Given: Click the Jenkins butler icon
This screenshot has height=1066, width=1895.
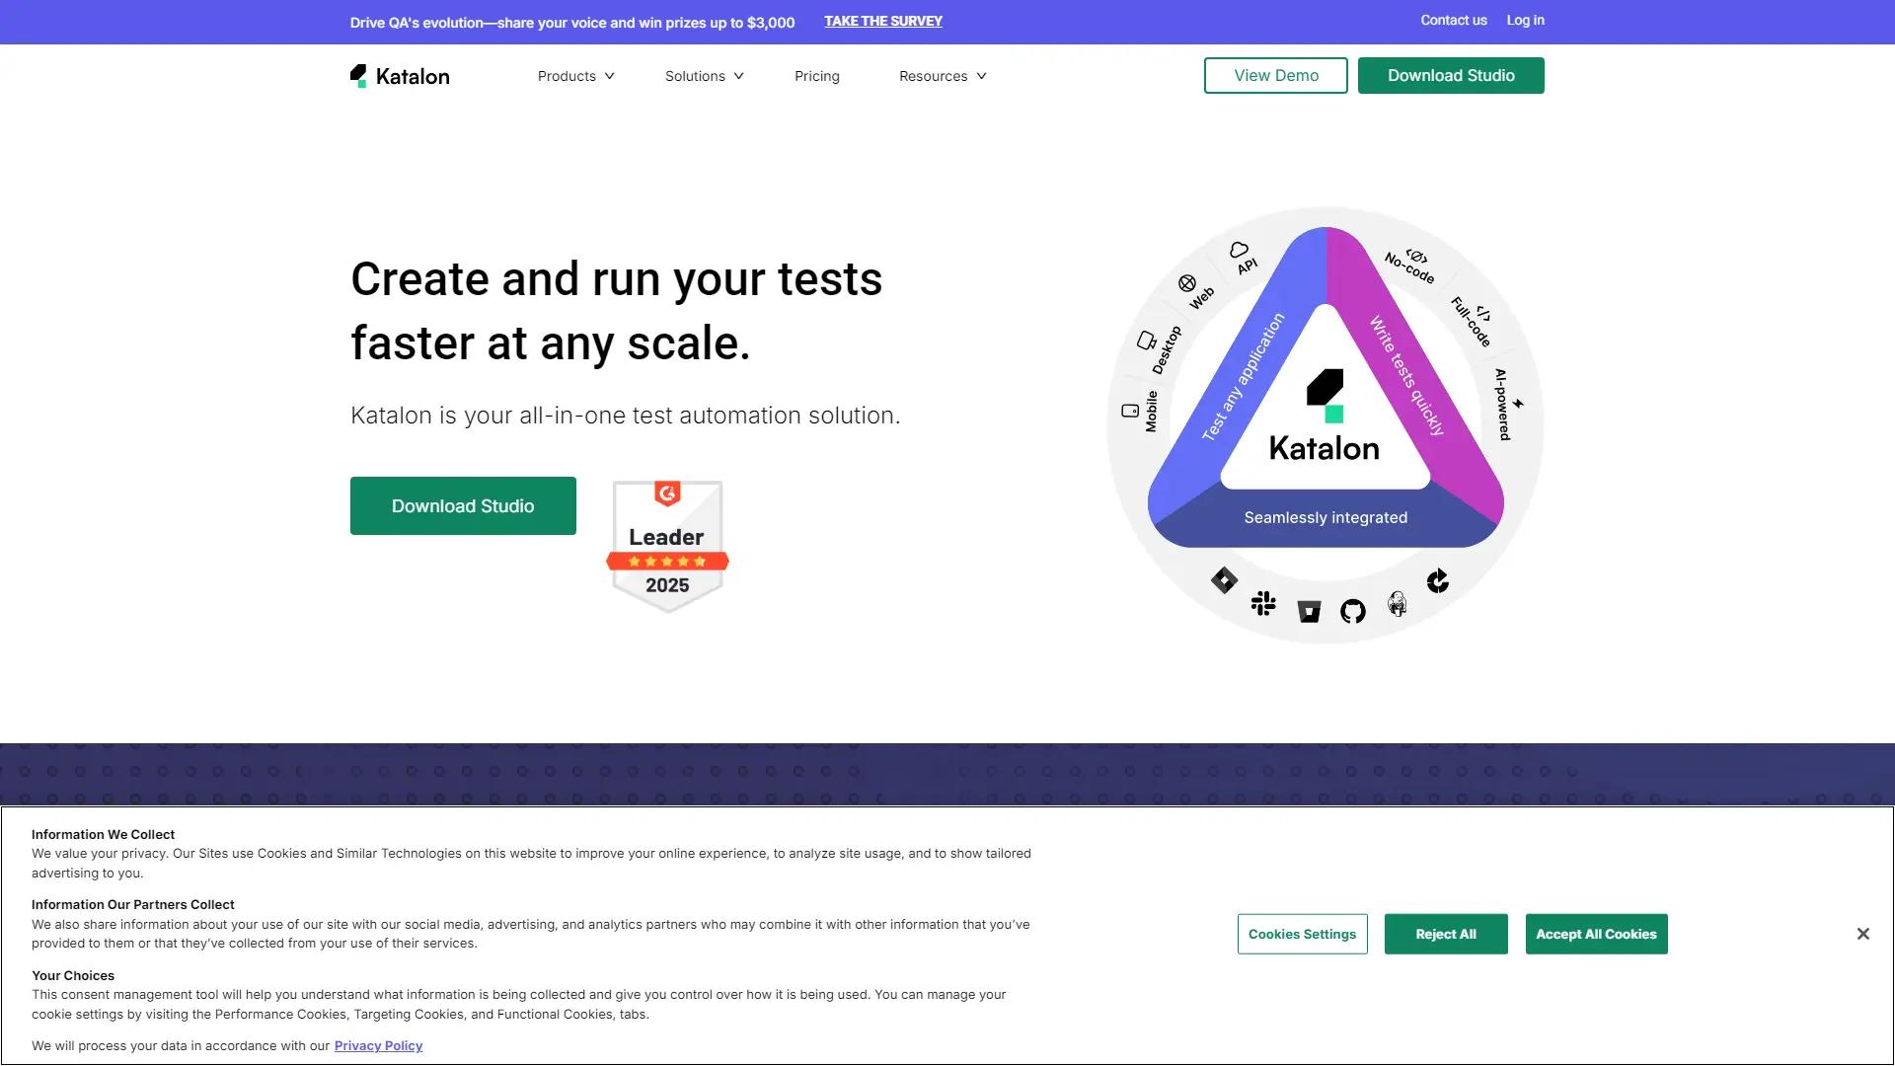Looking at the screenshot, I should (1398, 603).
